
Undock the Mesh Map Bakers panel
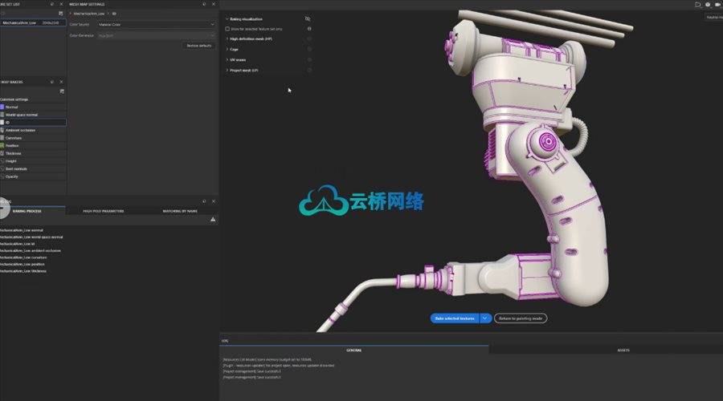coord(52,82)
